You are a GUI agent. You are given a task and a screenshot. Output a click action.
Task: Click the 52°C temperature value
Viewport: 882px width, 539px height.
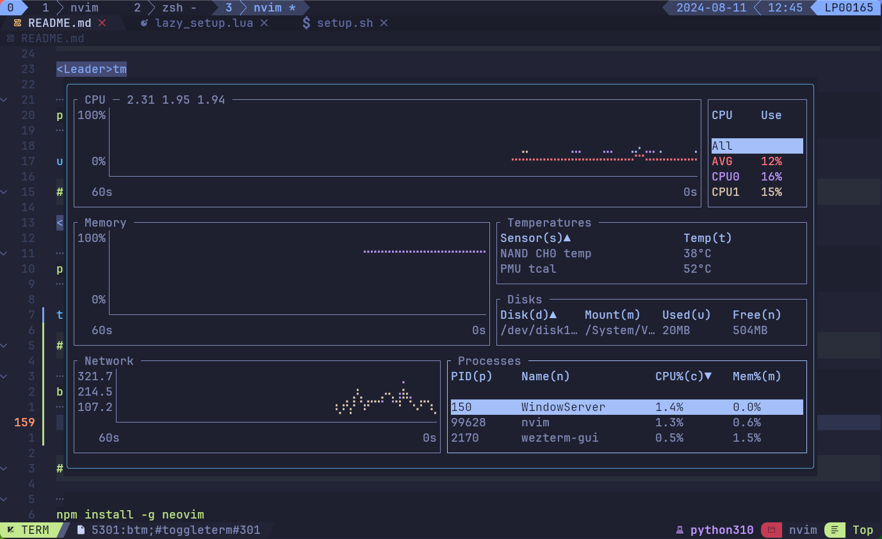[x=698, y=269]
